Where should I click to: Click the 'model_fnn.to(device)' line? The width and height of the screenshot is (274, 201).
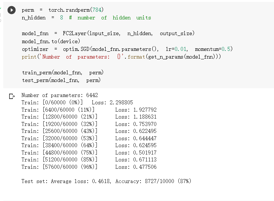click(51, 41)
